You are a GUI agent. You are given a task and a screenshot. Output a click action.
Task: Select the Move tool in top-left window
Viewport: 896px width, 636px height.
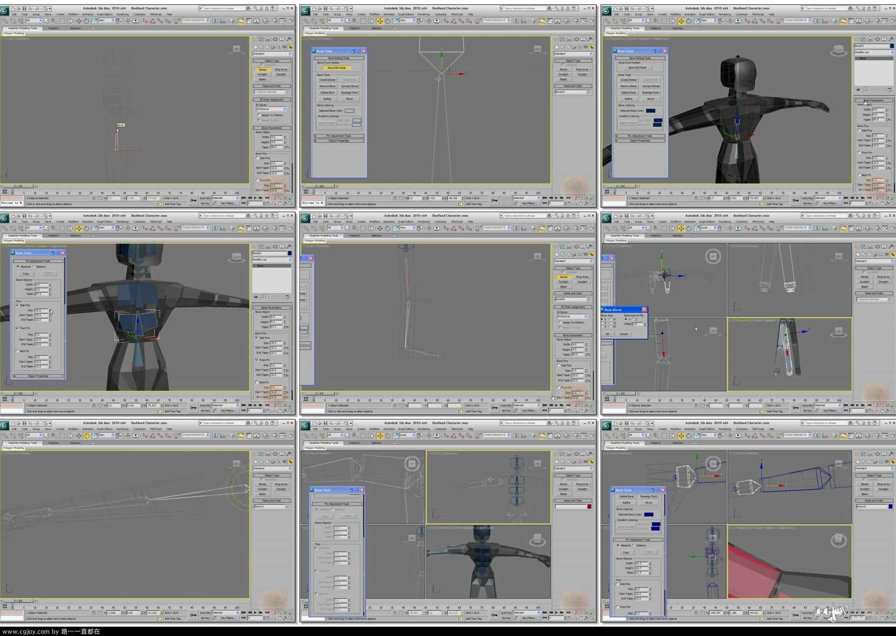79,21
